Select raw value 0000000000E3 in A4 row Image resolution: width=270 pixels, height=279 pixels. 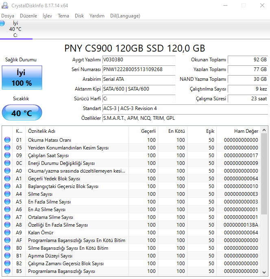[241, 194]
